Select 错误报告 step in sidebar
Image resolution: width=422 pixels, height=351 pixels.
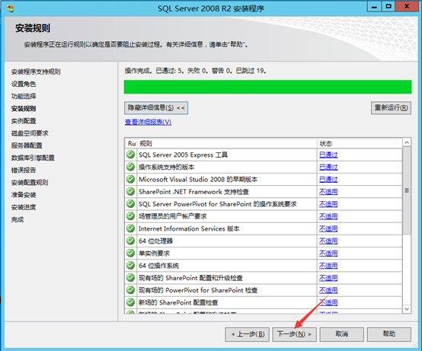click(24, 171)
